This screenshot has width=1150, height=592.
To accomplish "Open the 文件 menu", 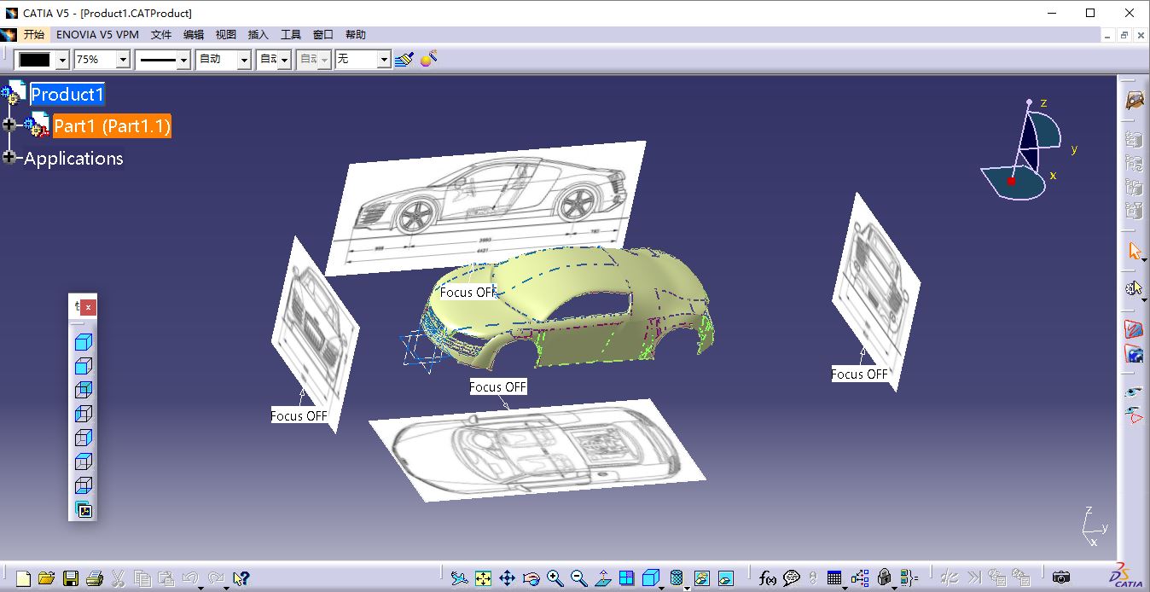I will pyautogui.click(x=161, y=35).
